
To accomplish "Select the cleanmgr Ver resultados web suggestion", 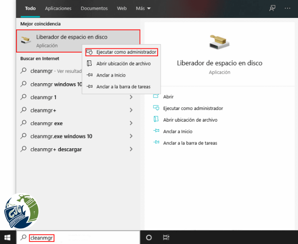I will (51, 71).
